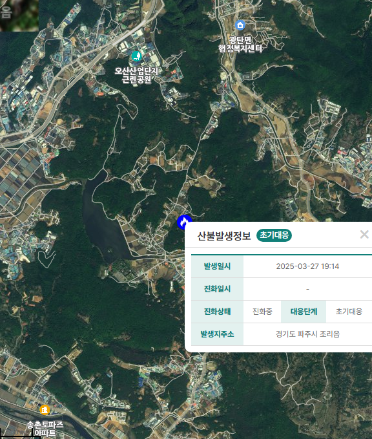The height and width of the screenshot is (439, 372).
Task: Click the 송촌토파즈 아파트 map label
Action: [45, 429]
